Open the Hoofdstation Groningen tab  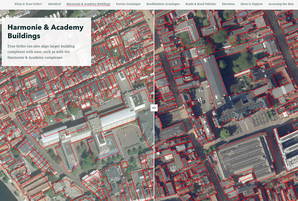coord(163,4)
